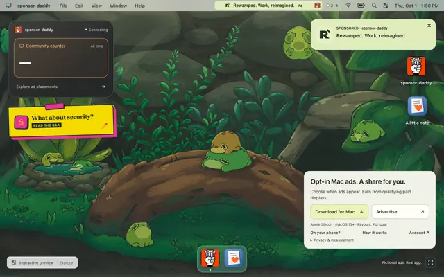Open the View menu
Screen dimensions: 444x277
96,6
